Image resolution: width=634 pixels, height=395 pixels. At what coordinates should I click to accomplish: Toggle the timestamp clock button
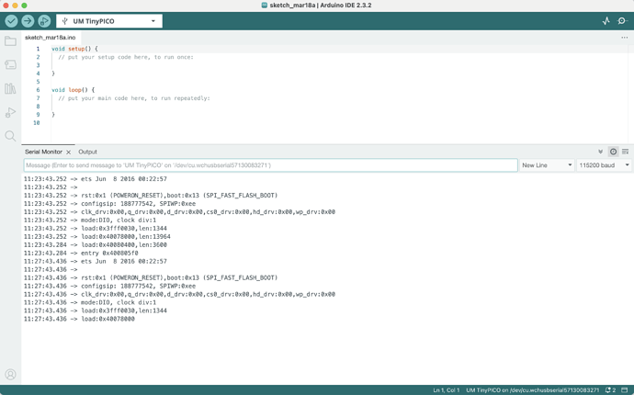(x=614, y=152)
